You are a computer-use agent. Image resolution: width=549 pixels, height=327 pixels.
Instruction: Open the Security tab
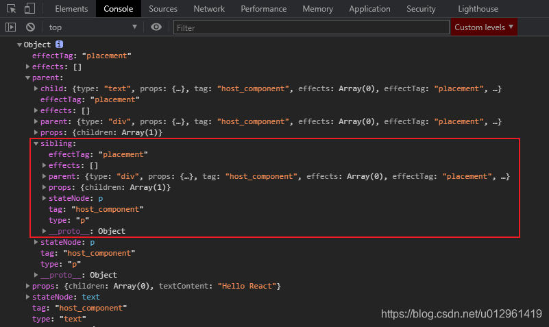point(421,9)
